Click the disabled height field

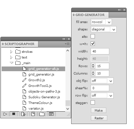coord(100,58)
